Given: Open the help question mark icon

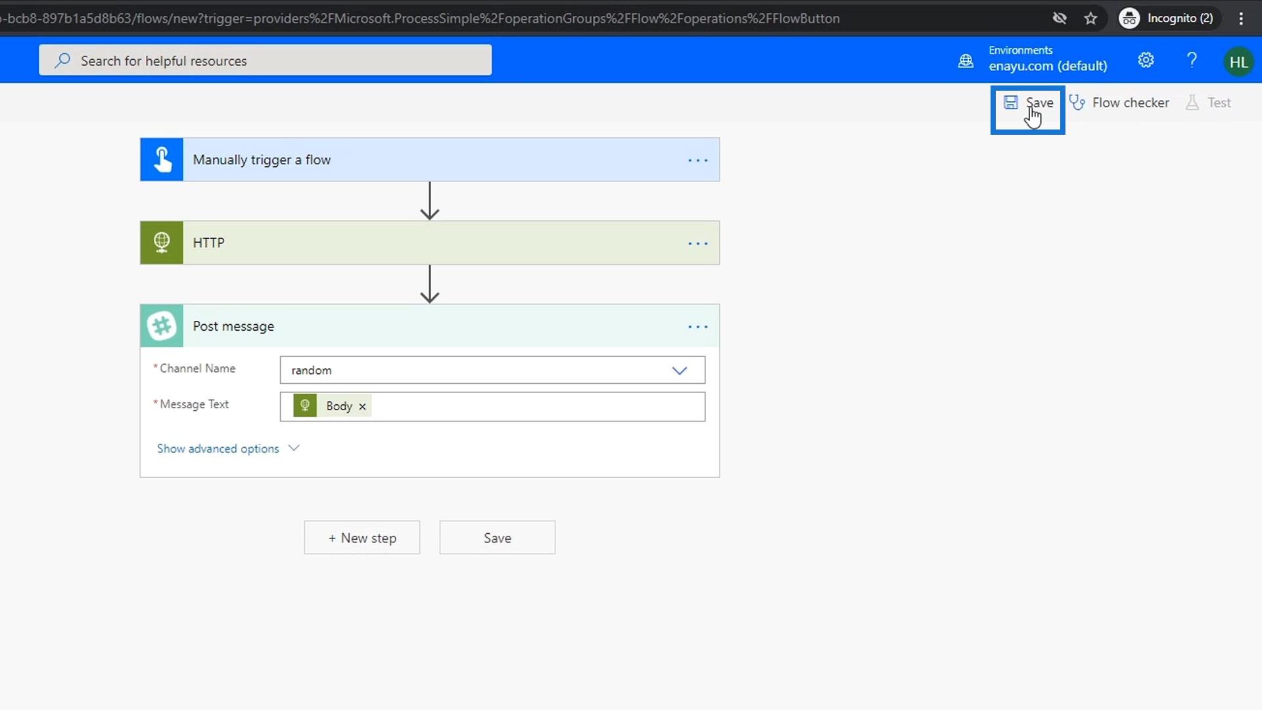Looking at the screenshot, I should pyautogui.click(x=1192, y=60).
